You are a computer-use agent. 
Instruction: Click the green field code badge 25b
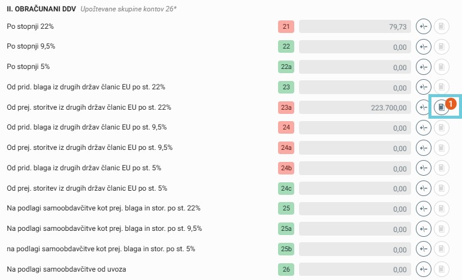286,249
